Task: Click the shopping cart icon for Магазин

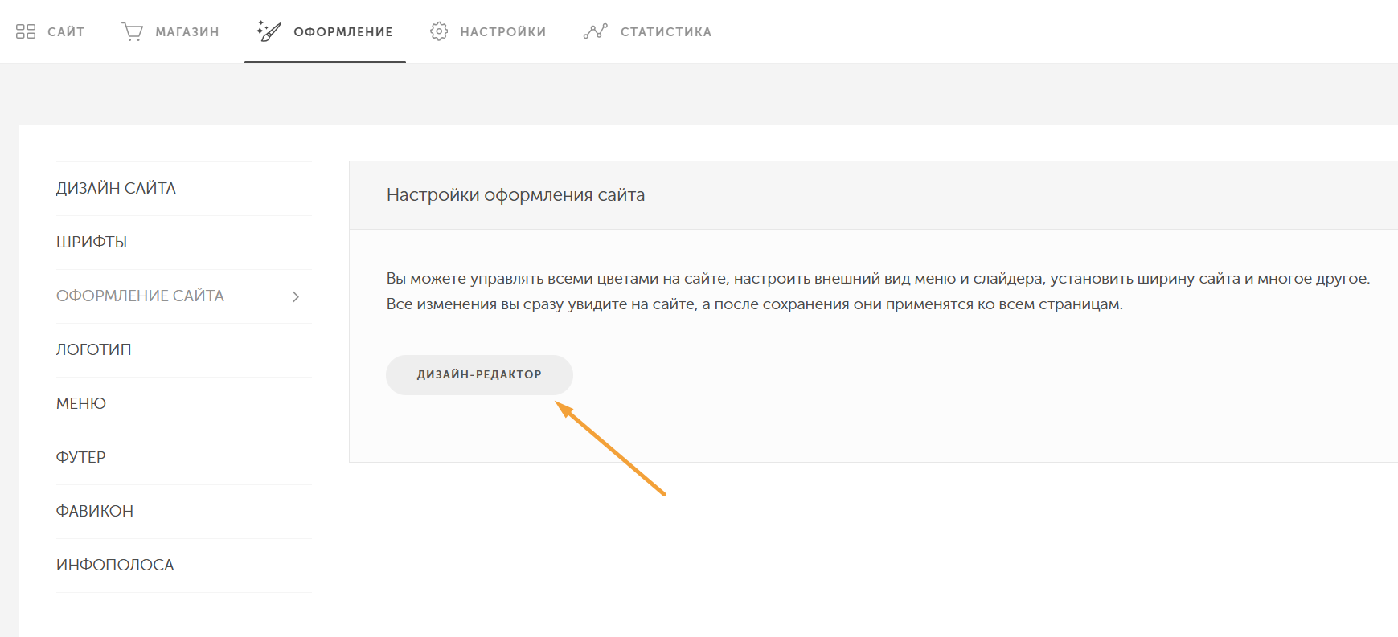Action: 133,31
